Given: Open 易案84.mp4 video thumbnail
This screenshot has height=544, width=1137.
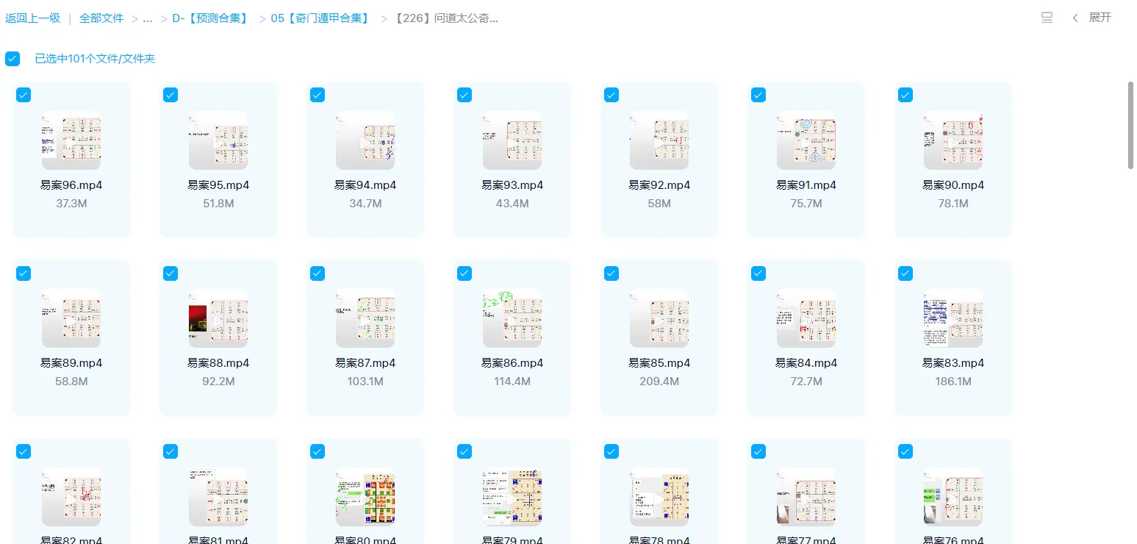Looking at the screenshot, I should coord(806,319).
